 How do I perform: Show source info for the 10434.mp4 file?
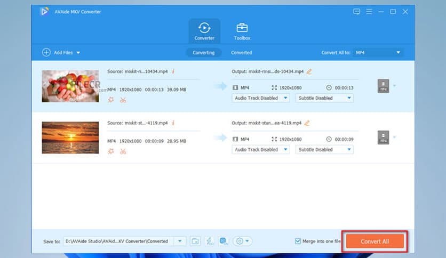click(x=173, y=71)
